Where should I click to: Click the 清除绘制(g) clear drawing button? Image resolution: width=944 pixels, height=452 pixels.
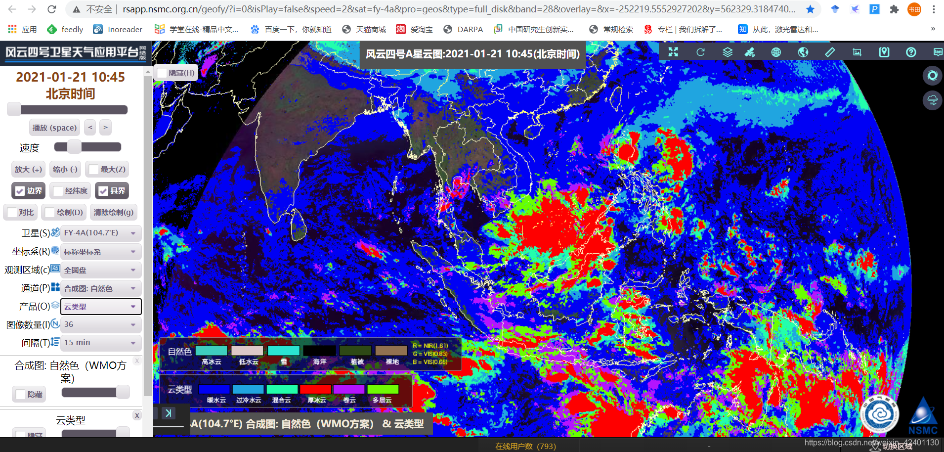pyautogui.click(x=114, y=213)
